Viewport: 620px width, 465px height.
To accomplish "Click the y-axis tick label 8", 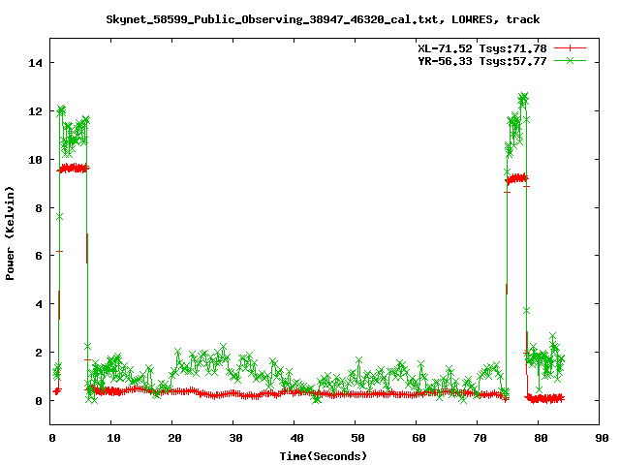I will click(x=39, y=208).
